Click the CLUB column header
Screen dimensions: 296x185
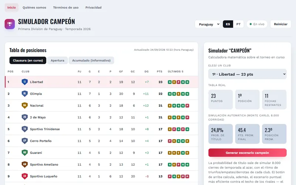coord(26,71)
